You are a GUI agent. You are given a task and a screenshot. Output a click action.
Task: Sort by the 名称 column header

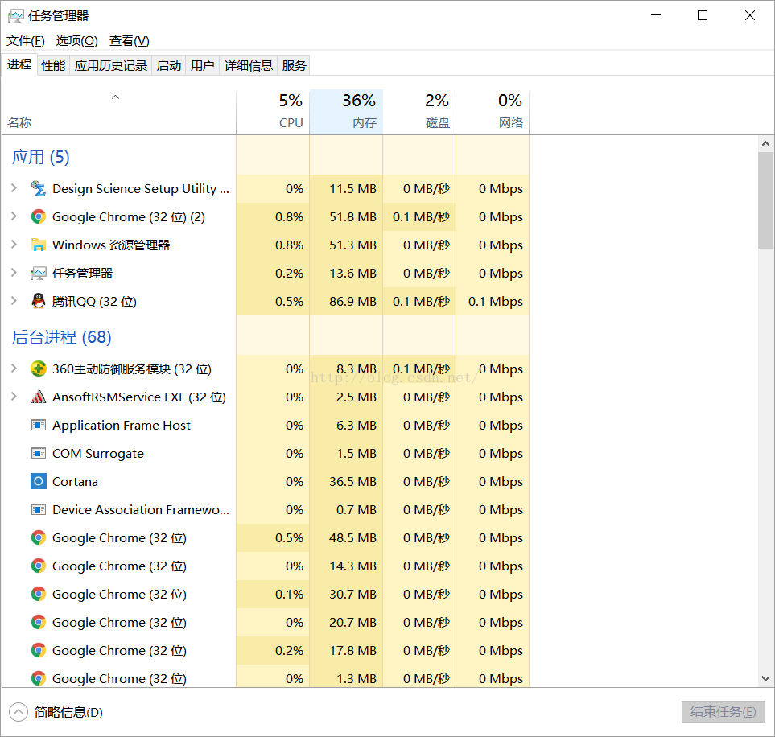118,113
